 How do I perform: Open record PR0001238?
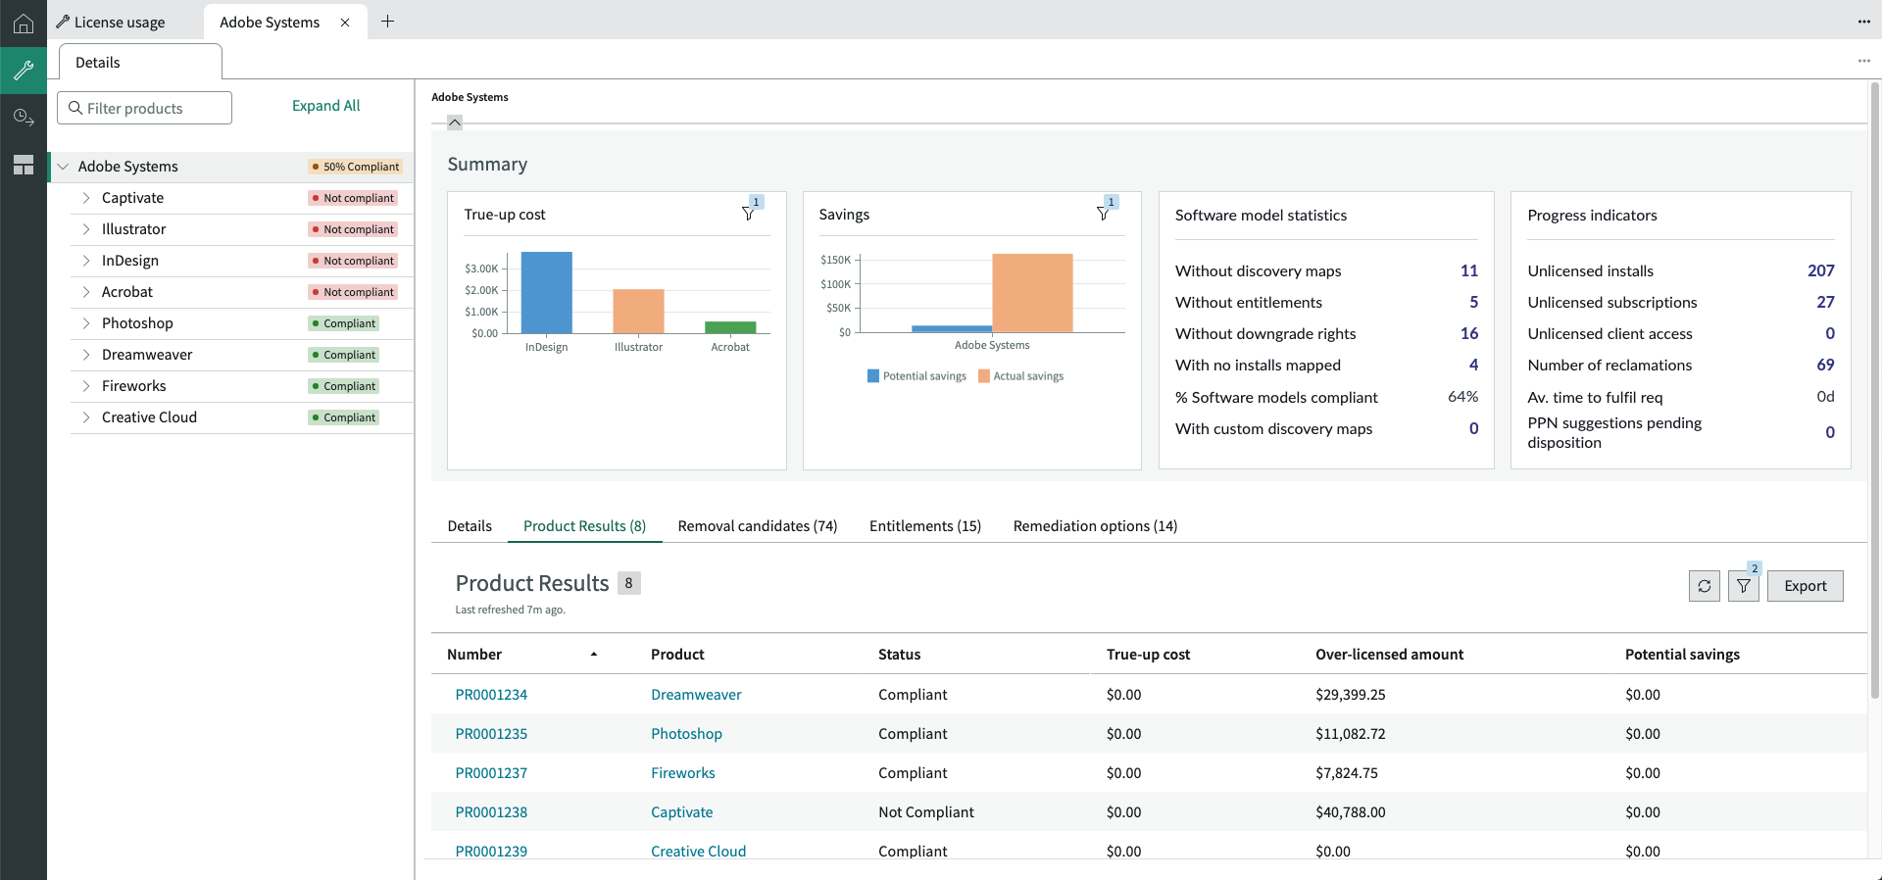[x=491, y=812]
